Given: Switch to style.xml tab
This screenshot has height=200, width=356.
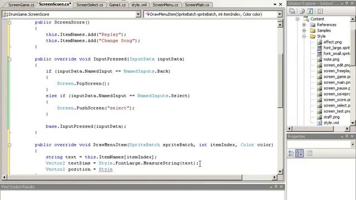Looking at the screenshot, I should pos(139,5).
